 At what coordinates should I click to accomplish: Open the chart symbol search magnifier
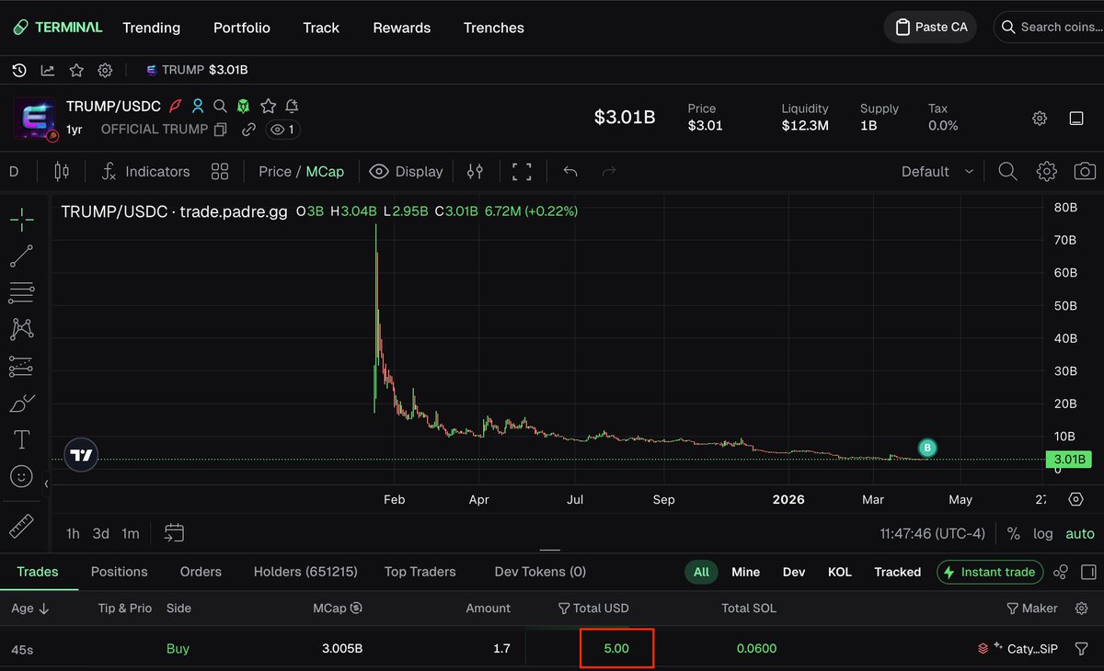click(x=1007, y=171)
